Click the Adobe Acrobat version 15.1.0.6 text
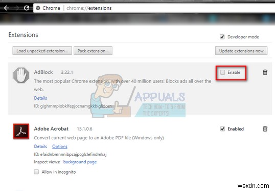The width and height of the screenshot is (275, 191). (x=84, y=129)
